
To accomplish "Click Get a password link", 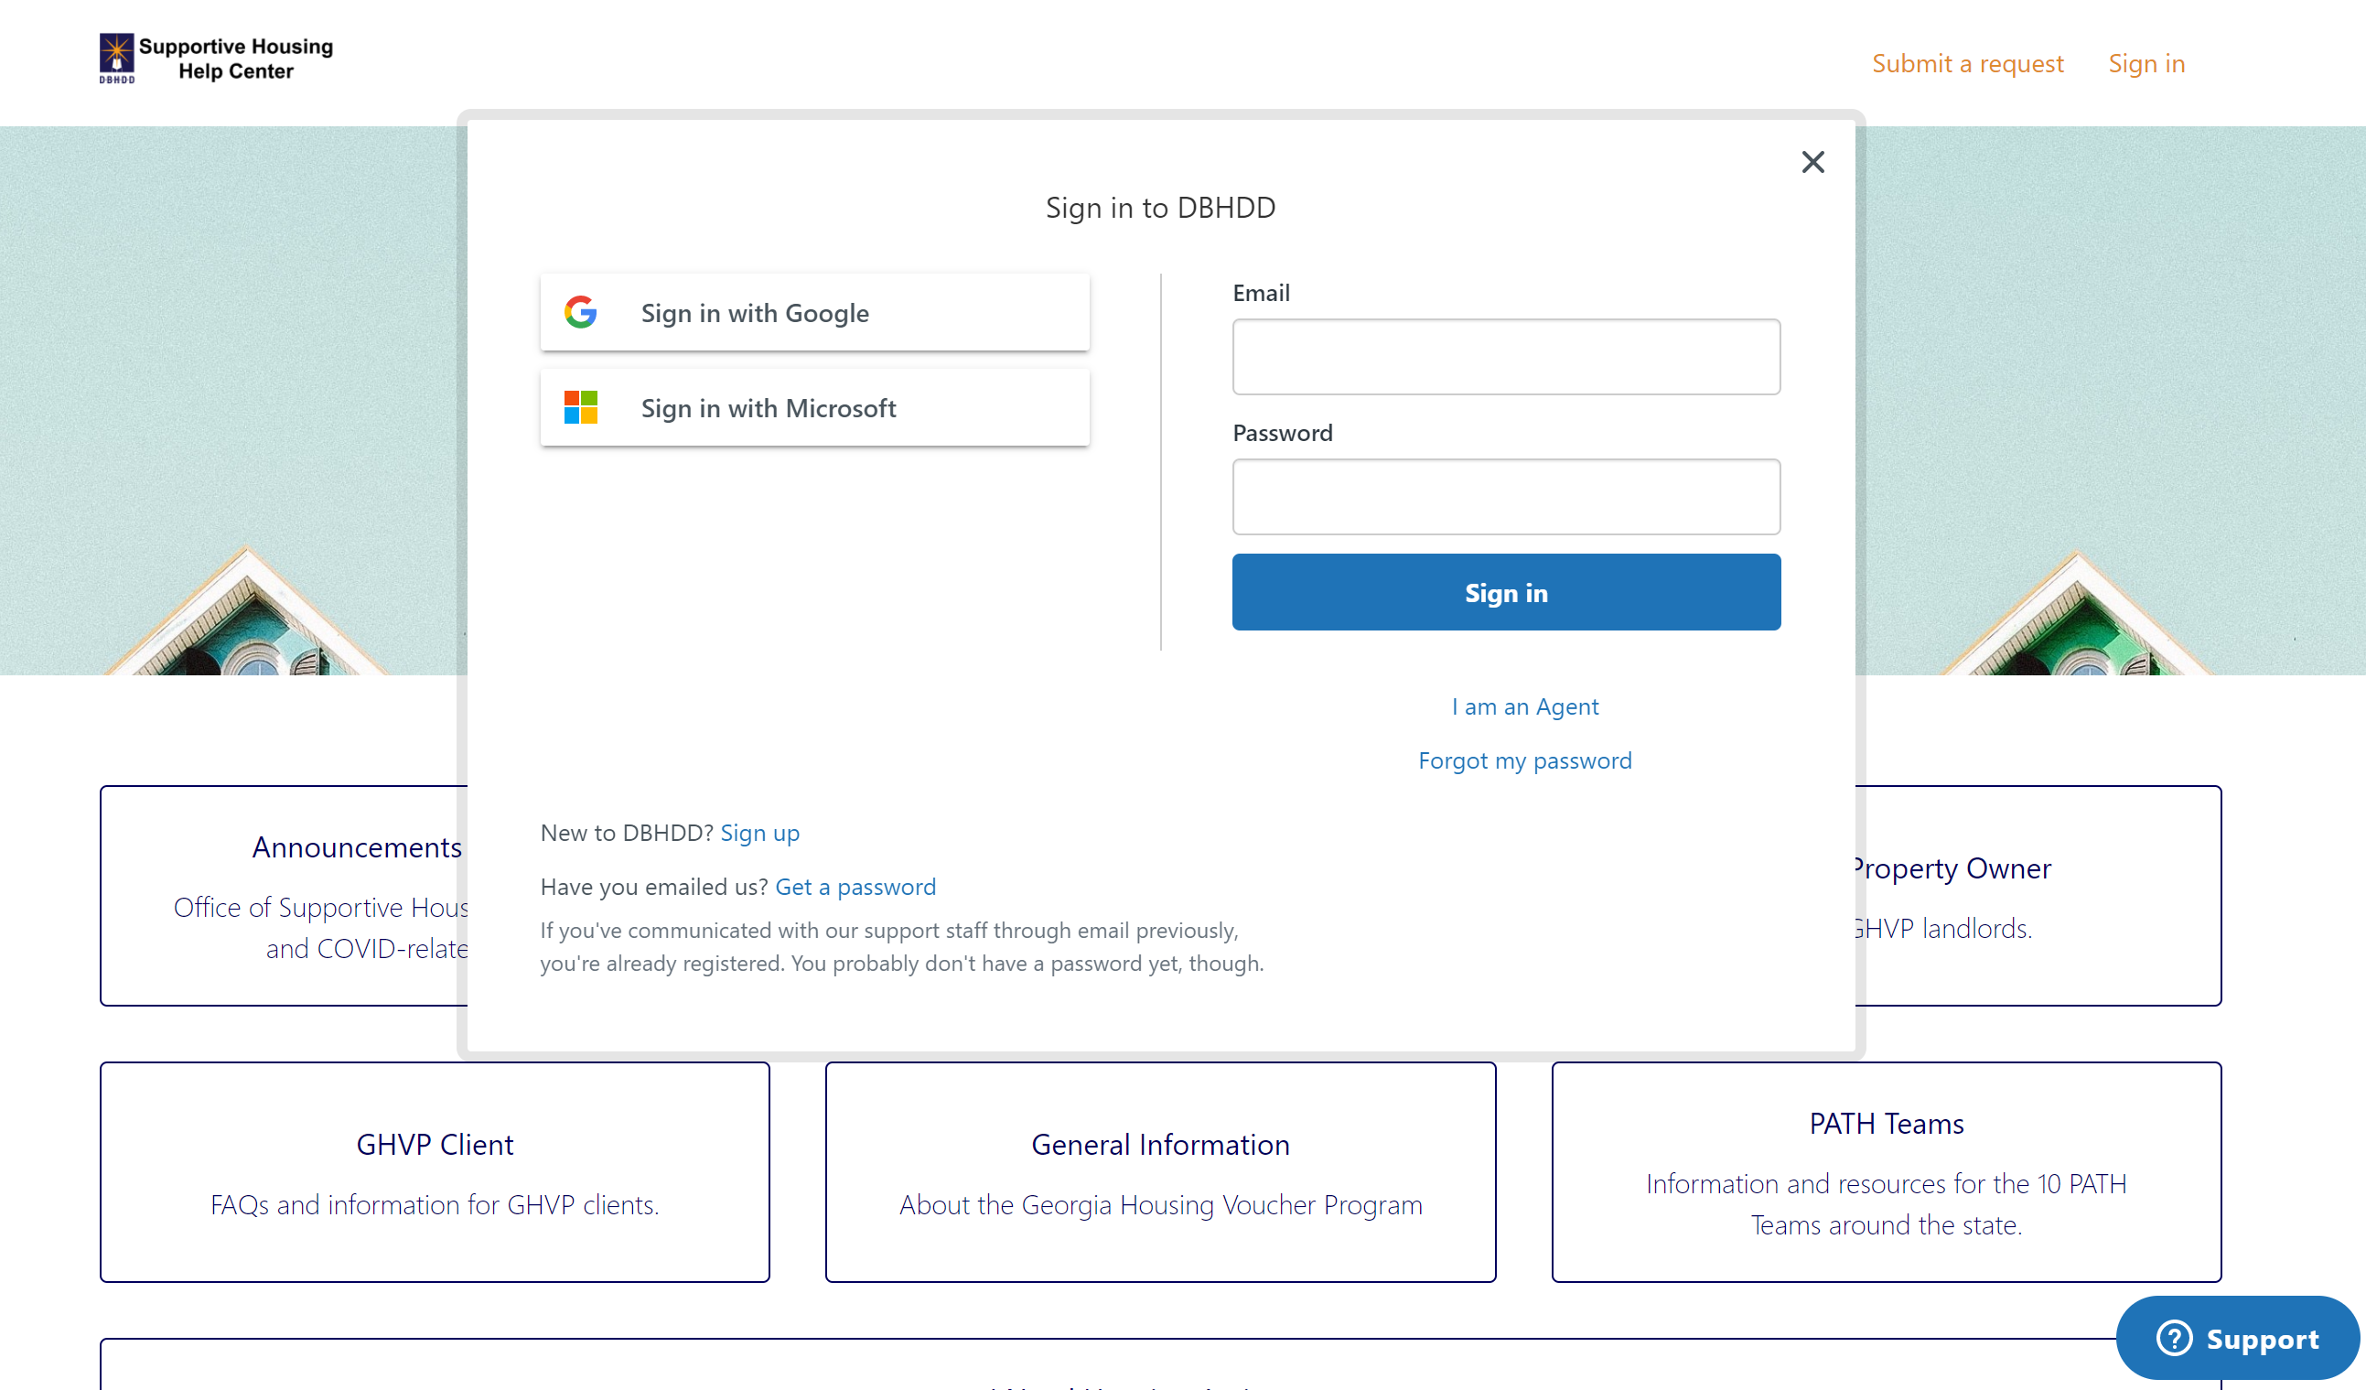I will click(855, 886).
